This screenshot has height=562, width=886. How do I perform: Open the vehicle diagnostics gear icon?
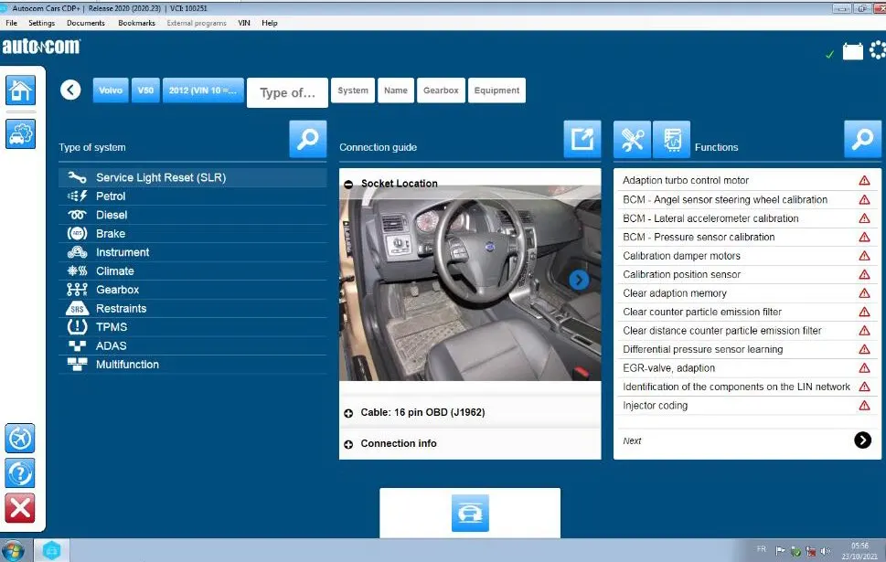20,133
